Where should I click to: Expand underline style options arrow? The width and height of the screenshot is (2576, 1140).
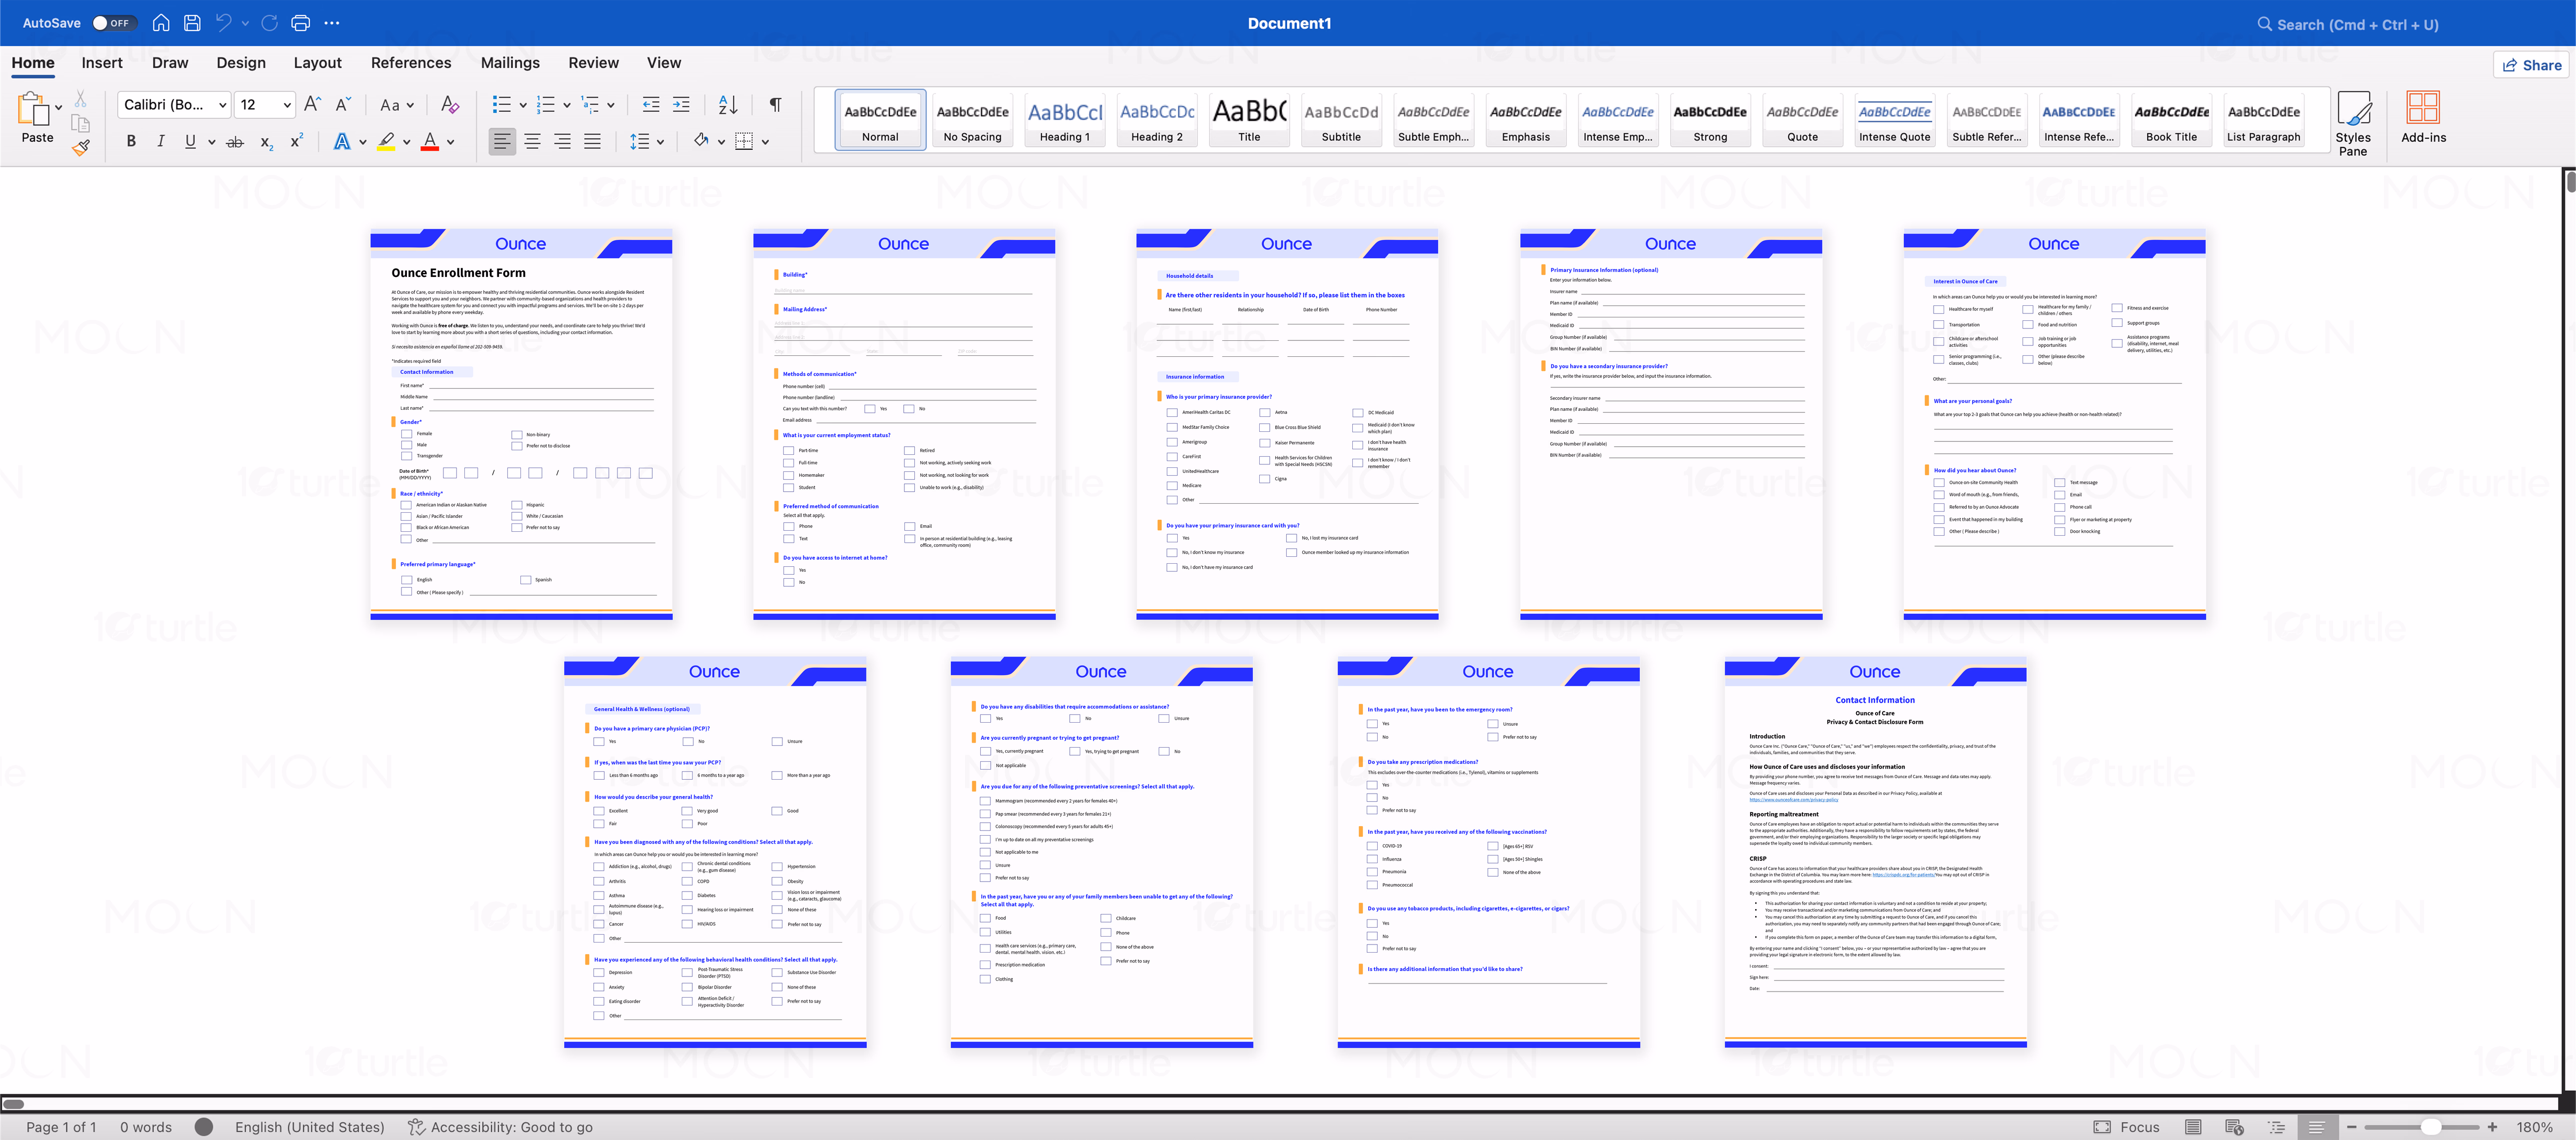211,142
